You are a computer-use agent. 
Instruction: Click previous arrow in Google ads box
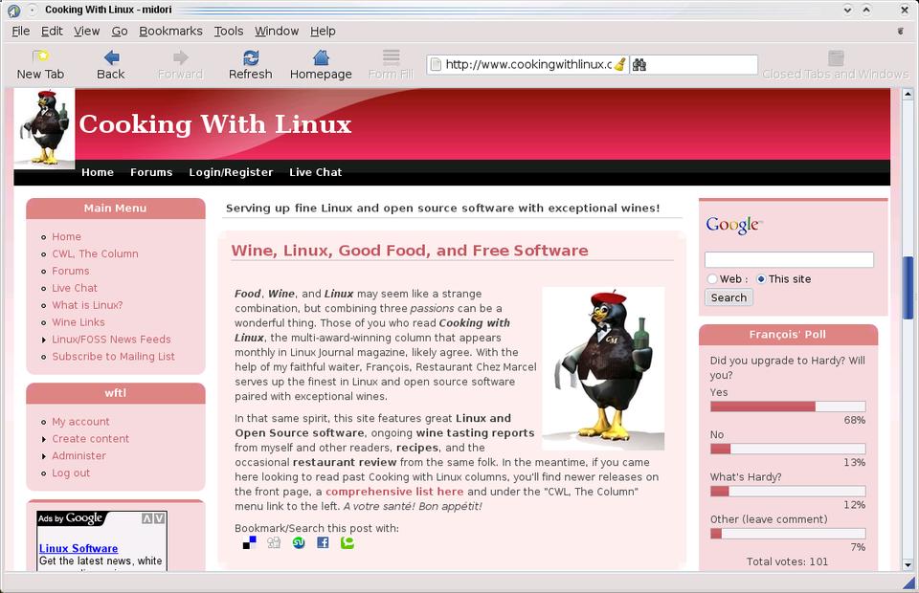point(147,518)
